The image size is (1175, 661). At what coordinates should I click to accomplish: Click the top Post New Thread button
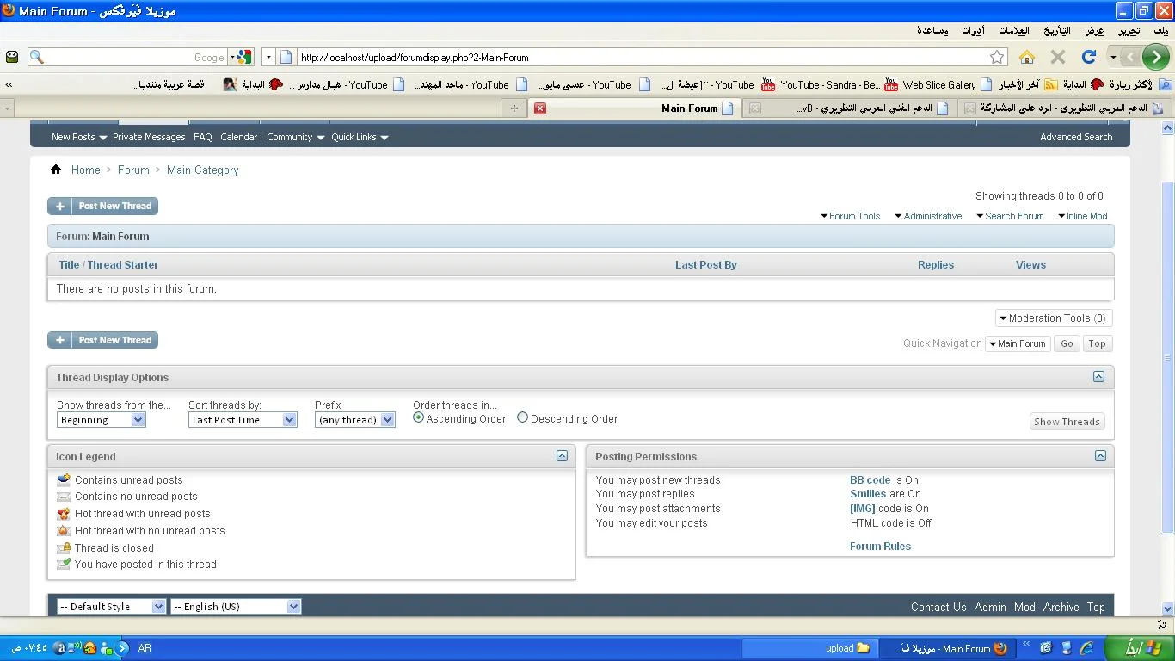103,207
